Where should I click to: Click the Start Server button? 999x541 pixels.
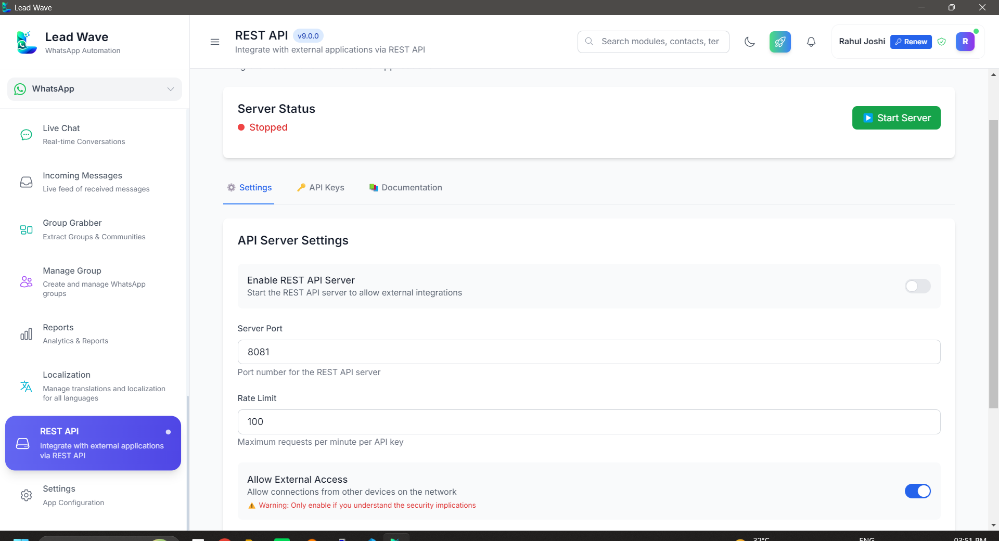coord(896,118)
